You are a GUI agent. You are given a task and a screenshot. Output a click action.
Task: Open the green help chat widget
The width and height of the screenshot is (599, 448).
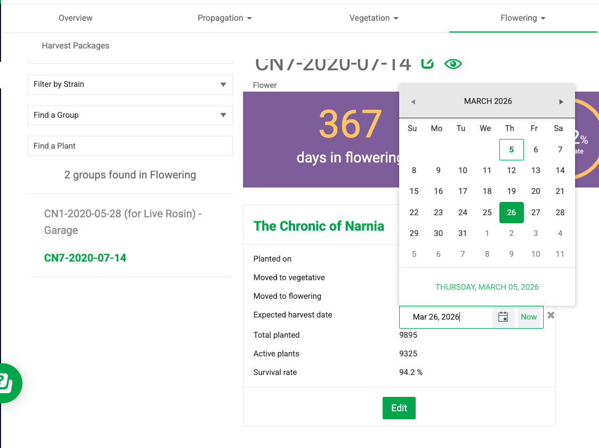(6, 382)
